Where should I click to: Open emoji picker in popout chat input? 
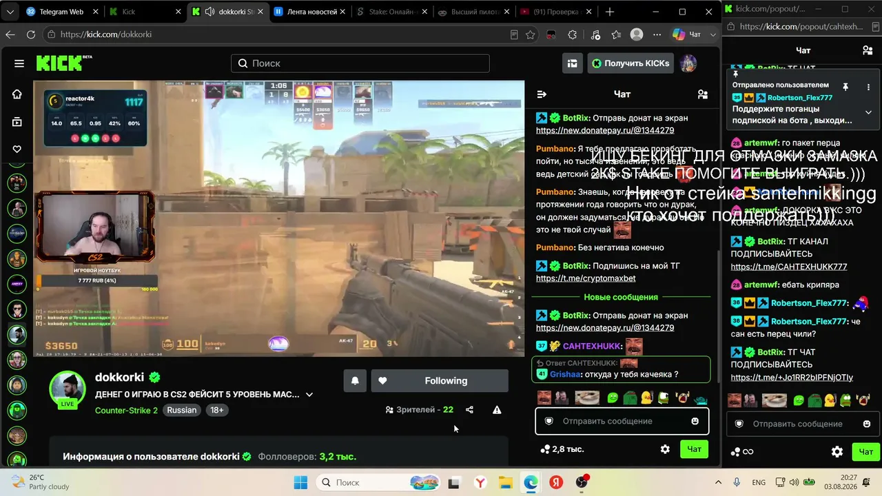click(867, 424)
